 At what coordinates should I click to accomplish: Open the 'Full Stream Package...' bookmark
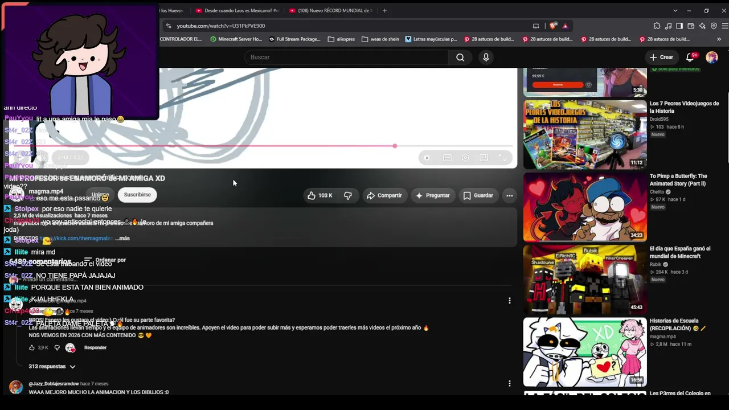294,39
